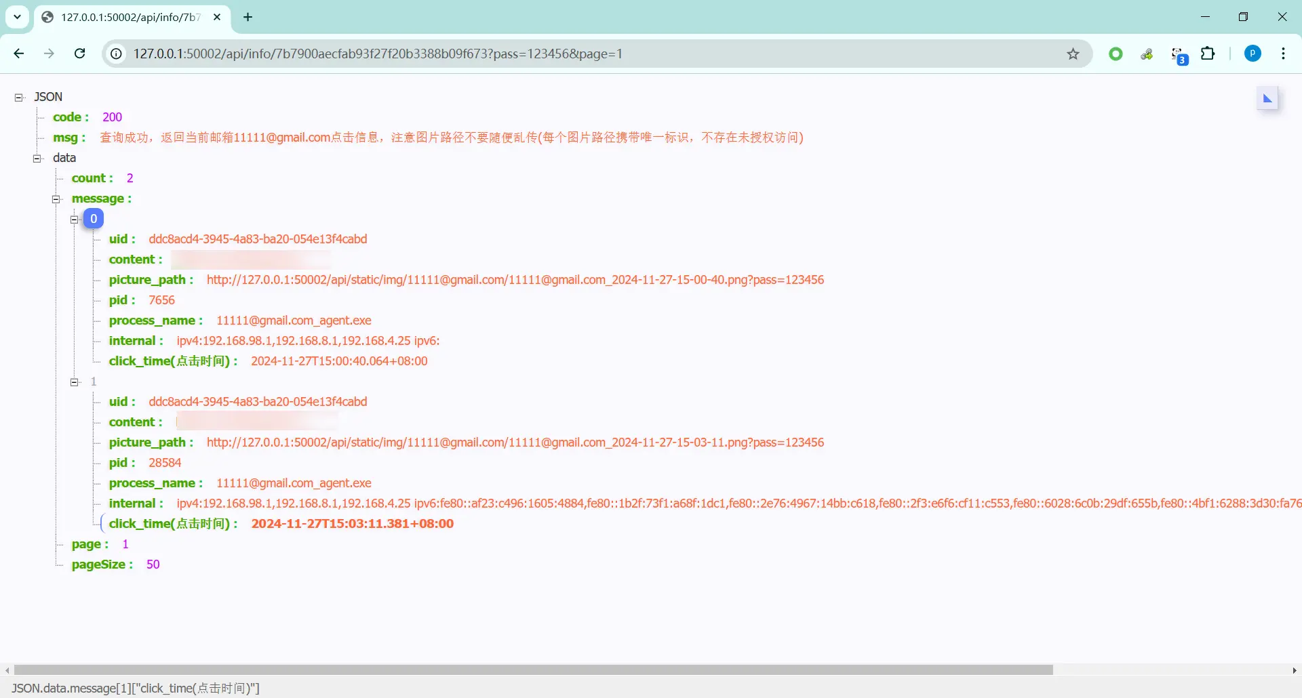Collapse the root JSON node

[19, 98]
